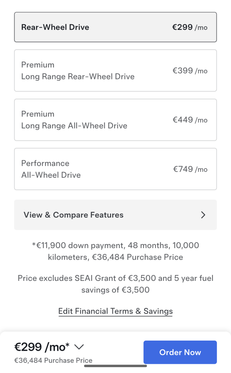Click the Order Now button
Screen dimensions: 231x373
(180, 352)
